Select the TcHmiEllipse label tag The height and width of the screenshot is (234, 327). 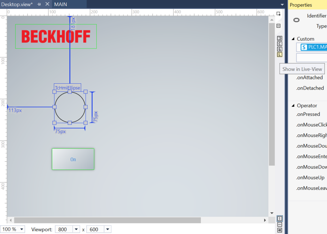pyautogui.click(x=68, y=87)
